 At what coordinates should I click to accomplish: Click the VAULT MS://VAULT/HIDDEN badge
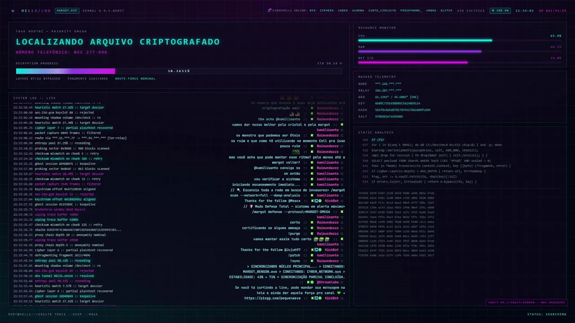(x=526, y=302)
